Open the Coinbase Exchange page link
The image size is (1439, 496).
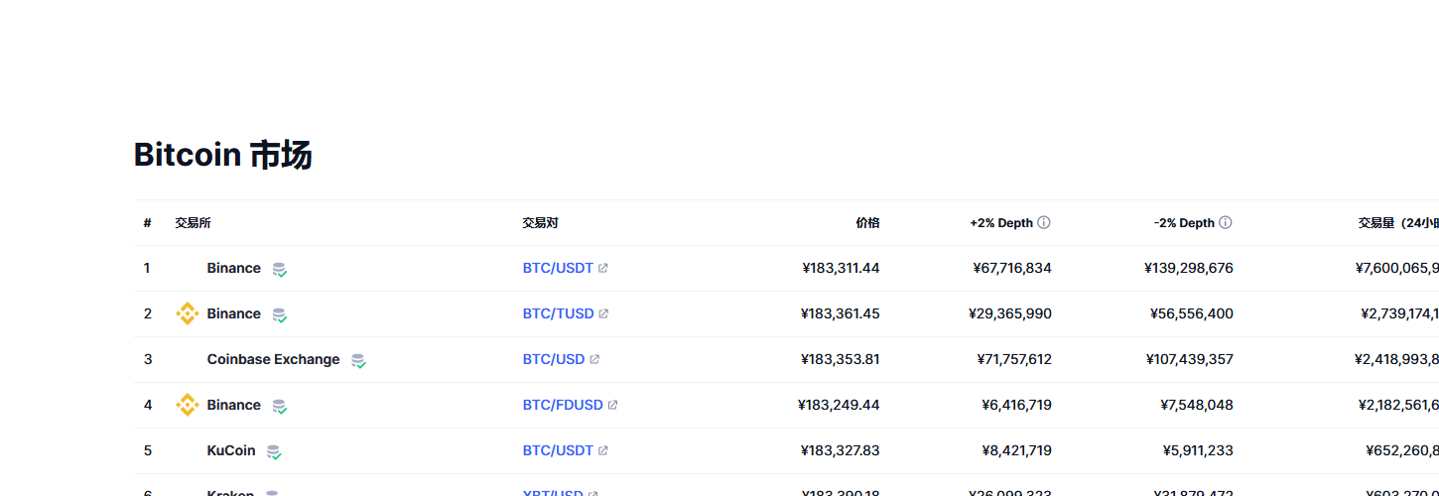click(x=273, y=359)
